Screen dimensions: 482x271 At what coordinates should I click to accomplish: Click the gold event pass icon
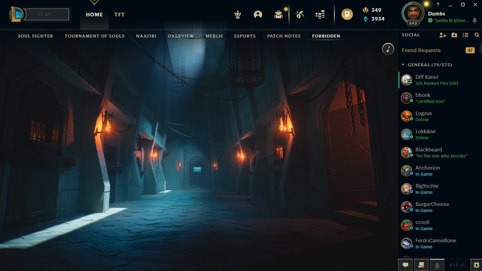click(347, 15)
